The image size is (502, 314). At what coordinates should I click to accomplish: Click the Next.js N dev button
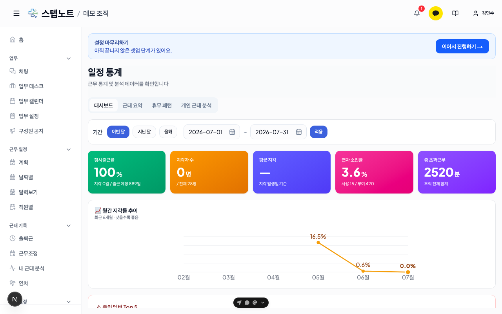click(15, 299)
